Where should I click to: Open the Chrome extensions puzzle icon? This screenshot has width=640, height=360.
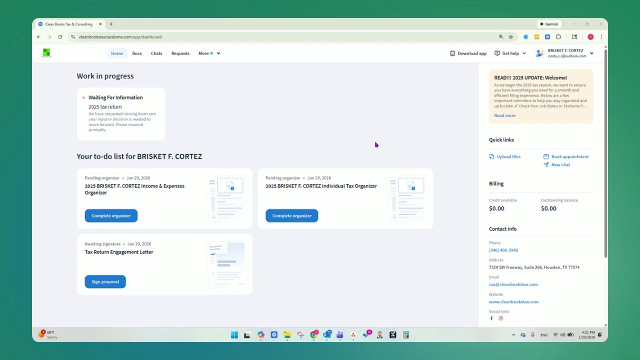(x=558, y=37)
